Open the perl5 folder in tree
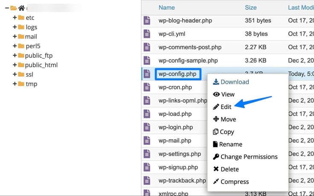Screen dimensions: 314x196 pos(33,46)
